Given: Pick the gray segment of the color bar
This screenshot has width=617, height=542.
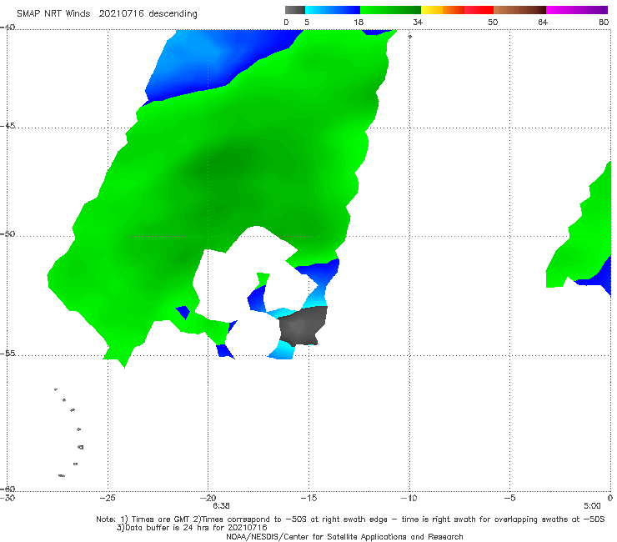Looking at the screenshot, I should click(x=295, y=10).
